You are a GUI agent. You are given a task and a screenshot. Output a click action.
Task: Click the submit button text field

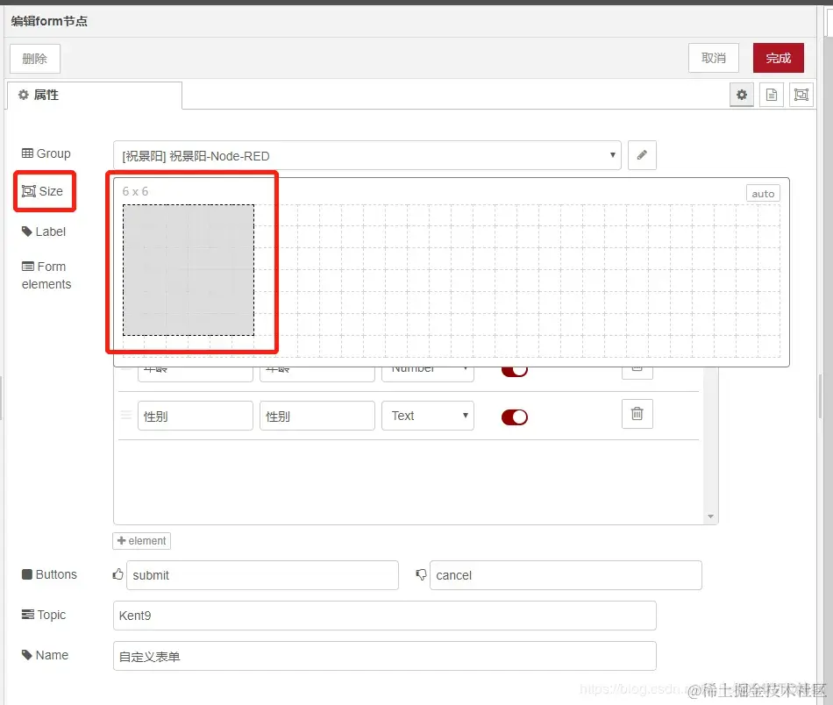pyautogui.click(x=262, y=575)
